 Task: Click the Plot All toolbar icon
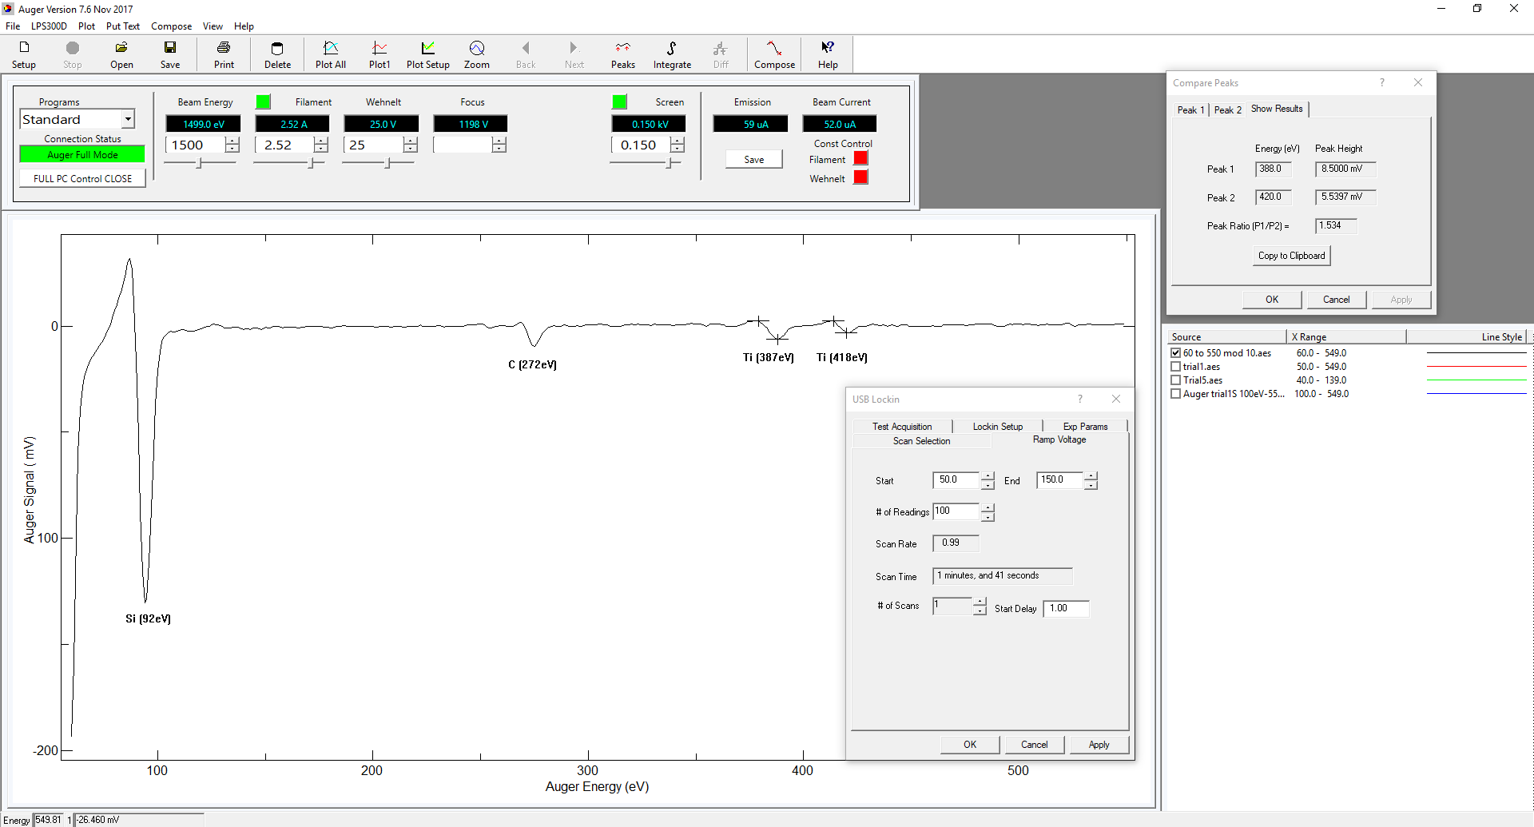[x=330, y=54]
